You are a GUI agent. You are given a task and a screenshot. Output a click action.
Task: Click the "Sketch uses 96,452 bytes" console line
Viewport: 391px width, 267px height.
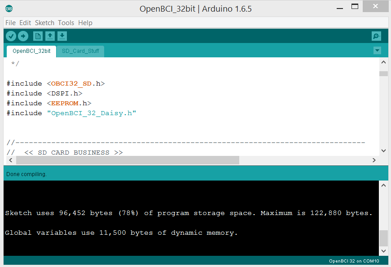(189, 213)
